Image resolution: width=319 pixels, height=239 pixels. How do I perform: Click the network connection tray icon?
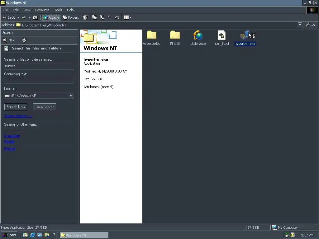pos(287,235)
